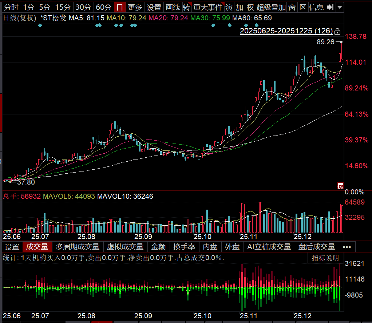372x323 pixels.
Task: Toggle the date range lock icon
Action: (x=337, y=31)
